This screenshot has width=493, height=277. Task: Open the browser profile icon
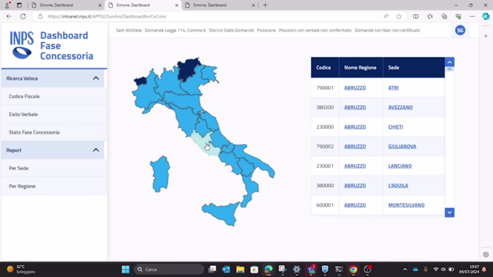7,5
